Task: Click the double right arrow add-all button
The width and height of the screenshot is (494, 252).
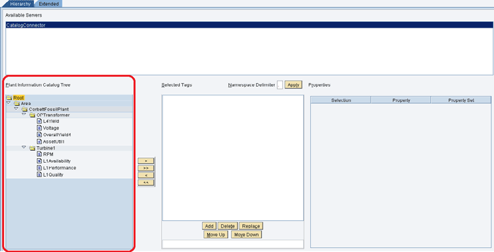Action: [146, 168]
